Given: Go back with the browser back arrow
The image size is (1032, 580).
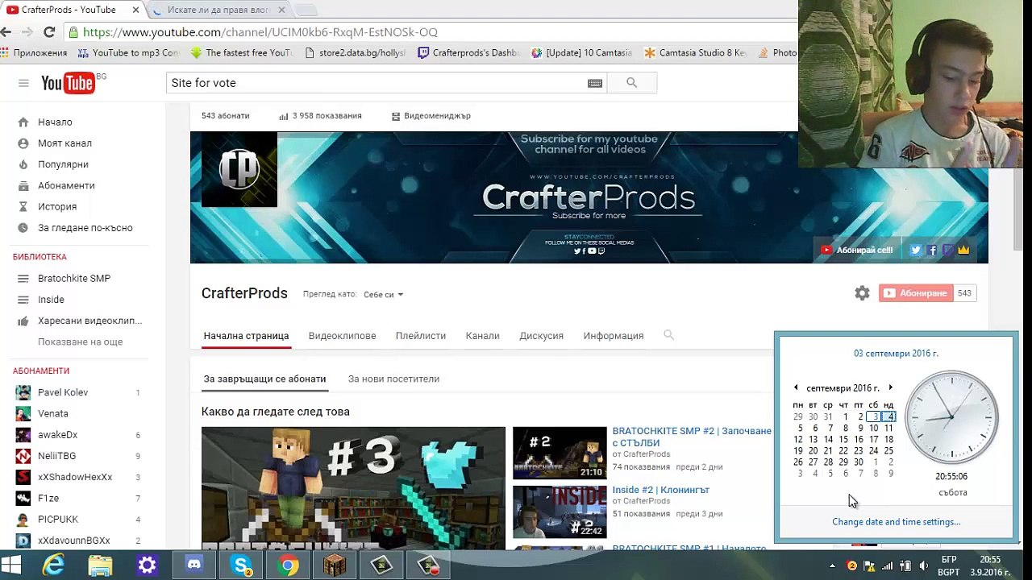Looking at the screenshot, I should pos(6,32).
